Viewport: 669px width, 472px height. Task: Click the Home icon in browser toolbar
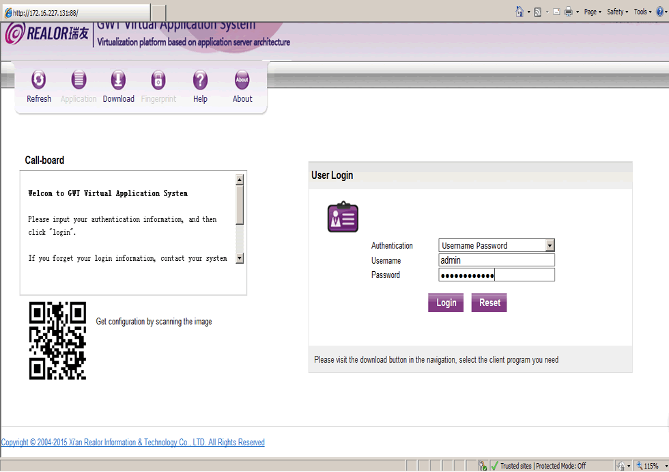point(520,12)
